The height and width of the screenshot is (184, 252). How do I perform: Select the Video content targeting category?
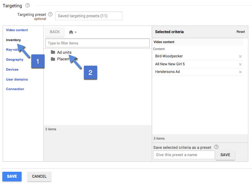17,30
